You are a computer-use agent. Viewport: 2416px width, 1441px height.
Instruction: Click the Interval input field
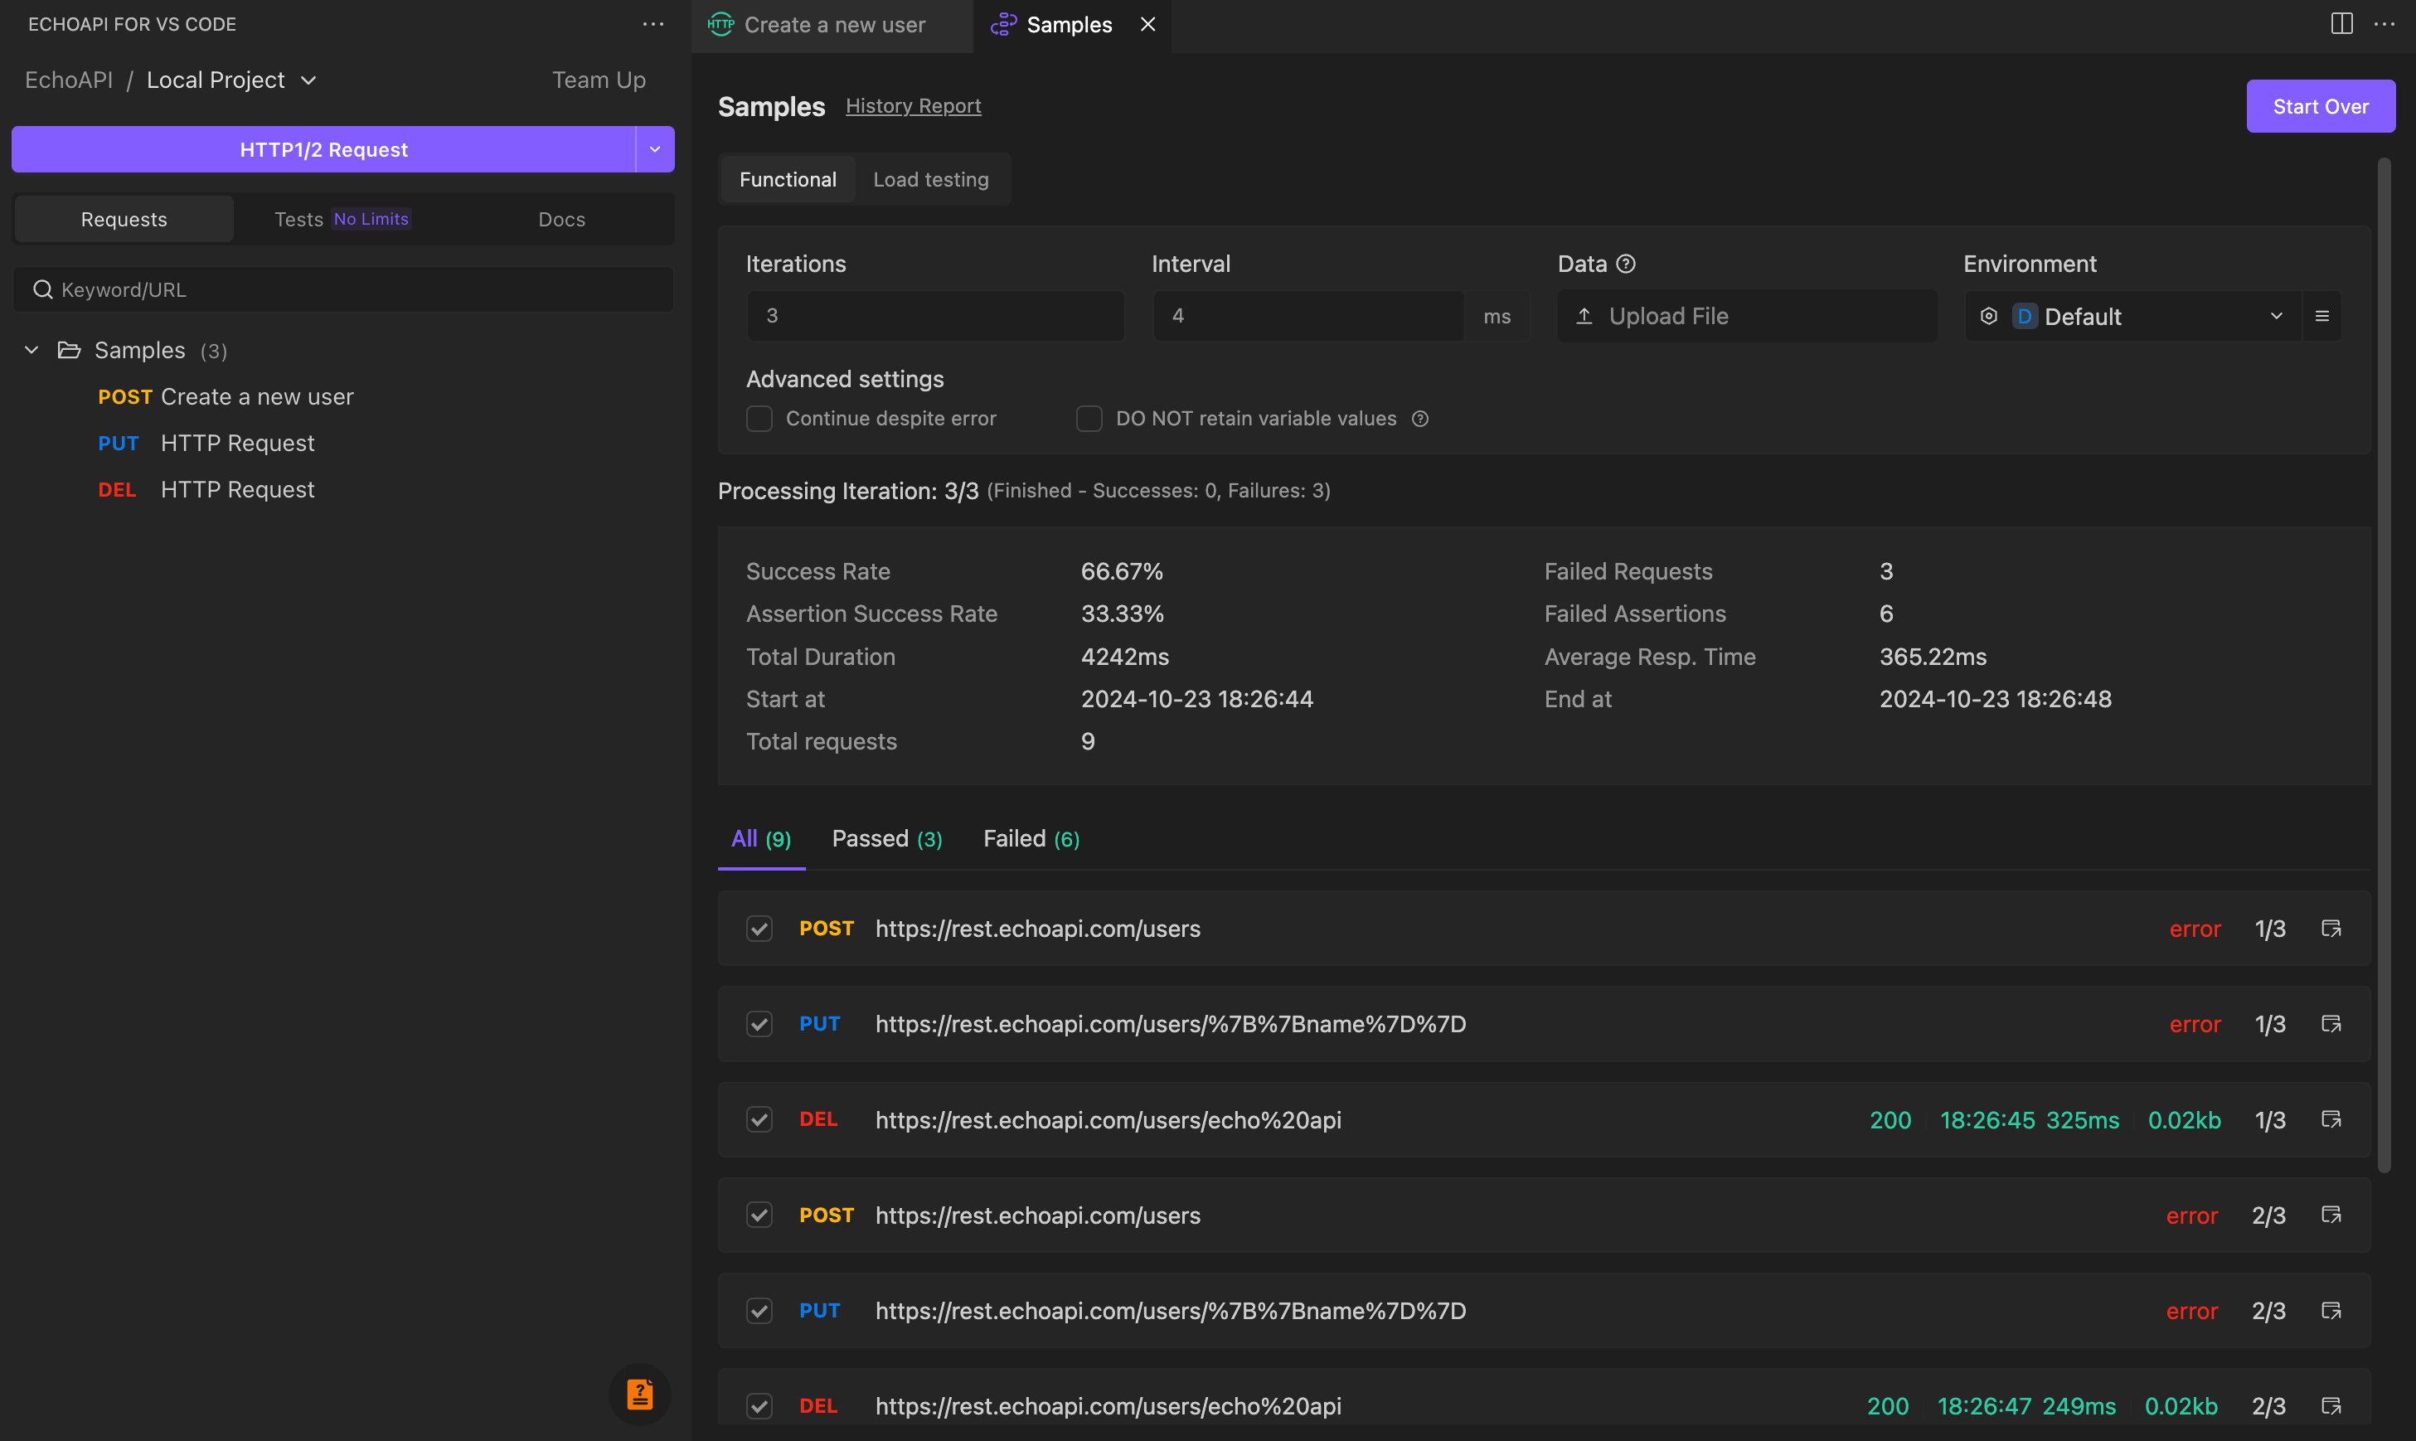coord(1309,316)
